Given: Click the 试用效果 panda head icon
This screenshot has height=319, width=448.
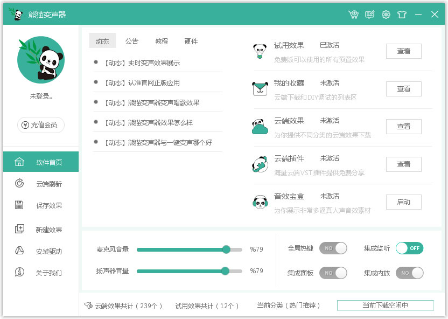Looking at the screenshot, I should 260,50.
